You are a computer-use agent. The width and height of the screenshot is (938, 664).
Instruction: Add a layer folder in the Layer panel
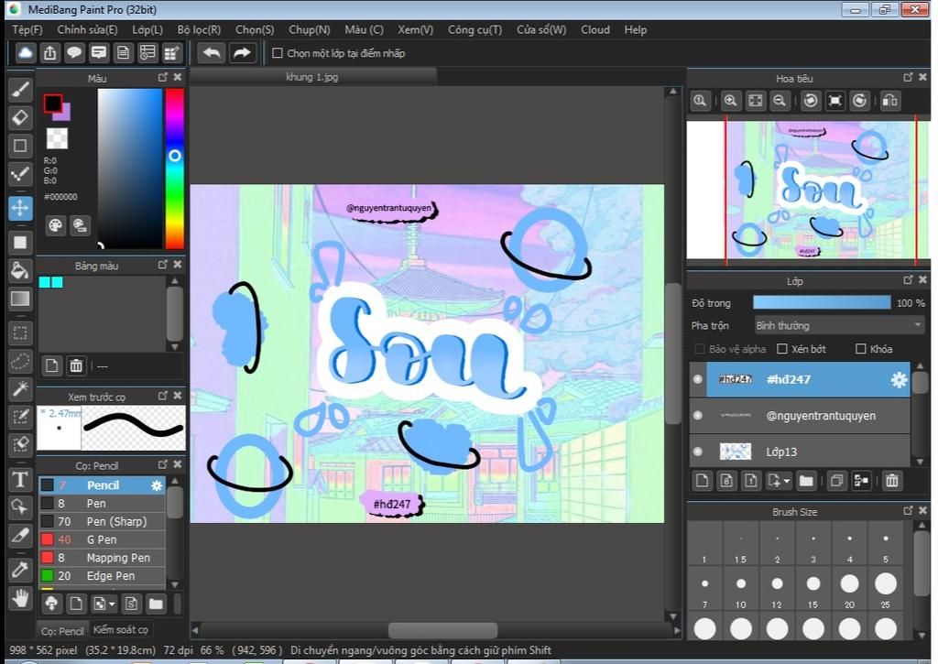[806, 481]
